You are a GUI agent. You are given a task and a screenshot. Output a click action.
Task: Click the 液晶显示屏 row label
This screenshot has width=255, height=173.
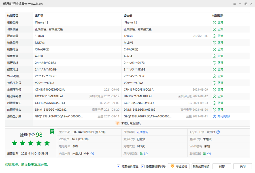pos(14,116)
